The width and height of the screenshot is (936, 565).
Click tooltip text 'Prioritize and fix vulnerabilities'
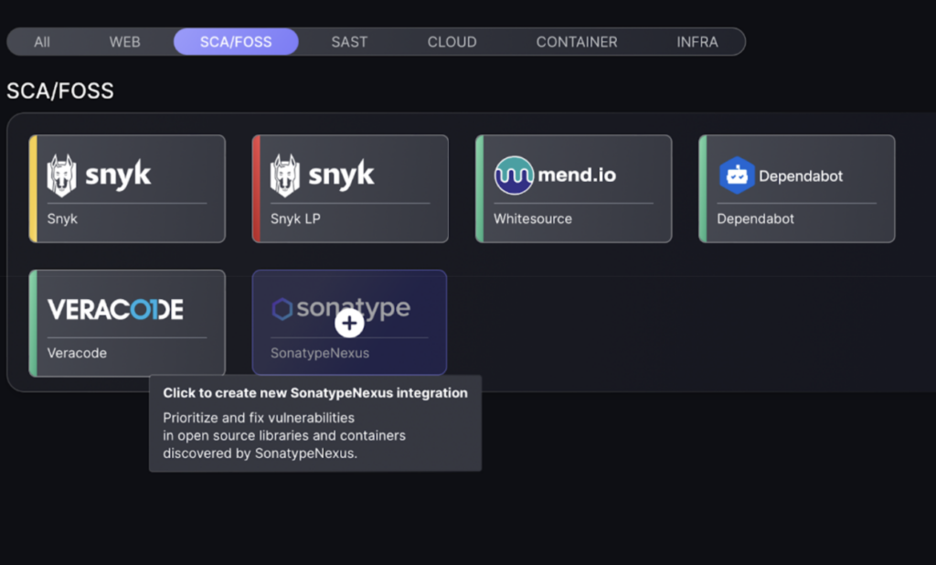[259, 418]
